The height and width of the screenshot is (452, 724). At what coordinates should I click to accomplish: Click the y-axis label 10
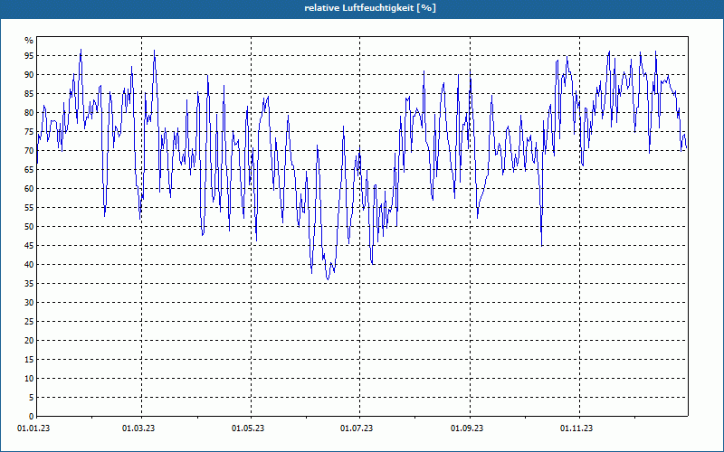point(29,378)
